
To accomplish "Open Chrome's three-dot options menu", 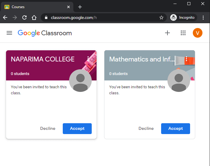I will (x=203, y=17).
